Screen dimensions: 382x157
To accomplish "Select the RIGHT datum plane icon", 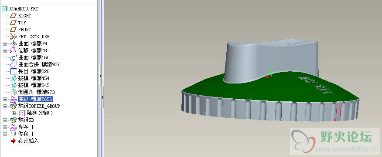I will [13, 16].
